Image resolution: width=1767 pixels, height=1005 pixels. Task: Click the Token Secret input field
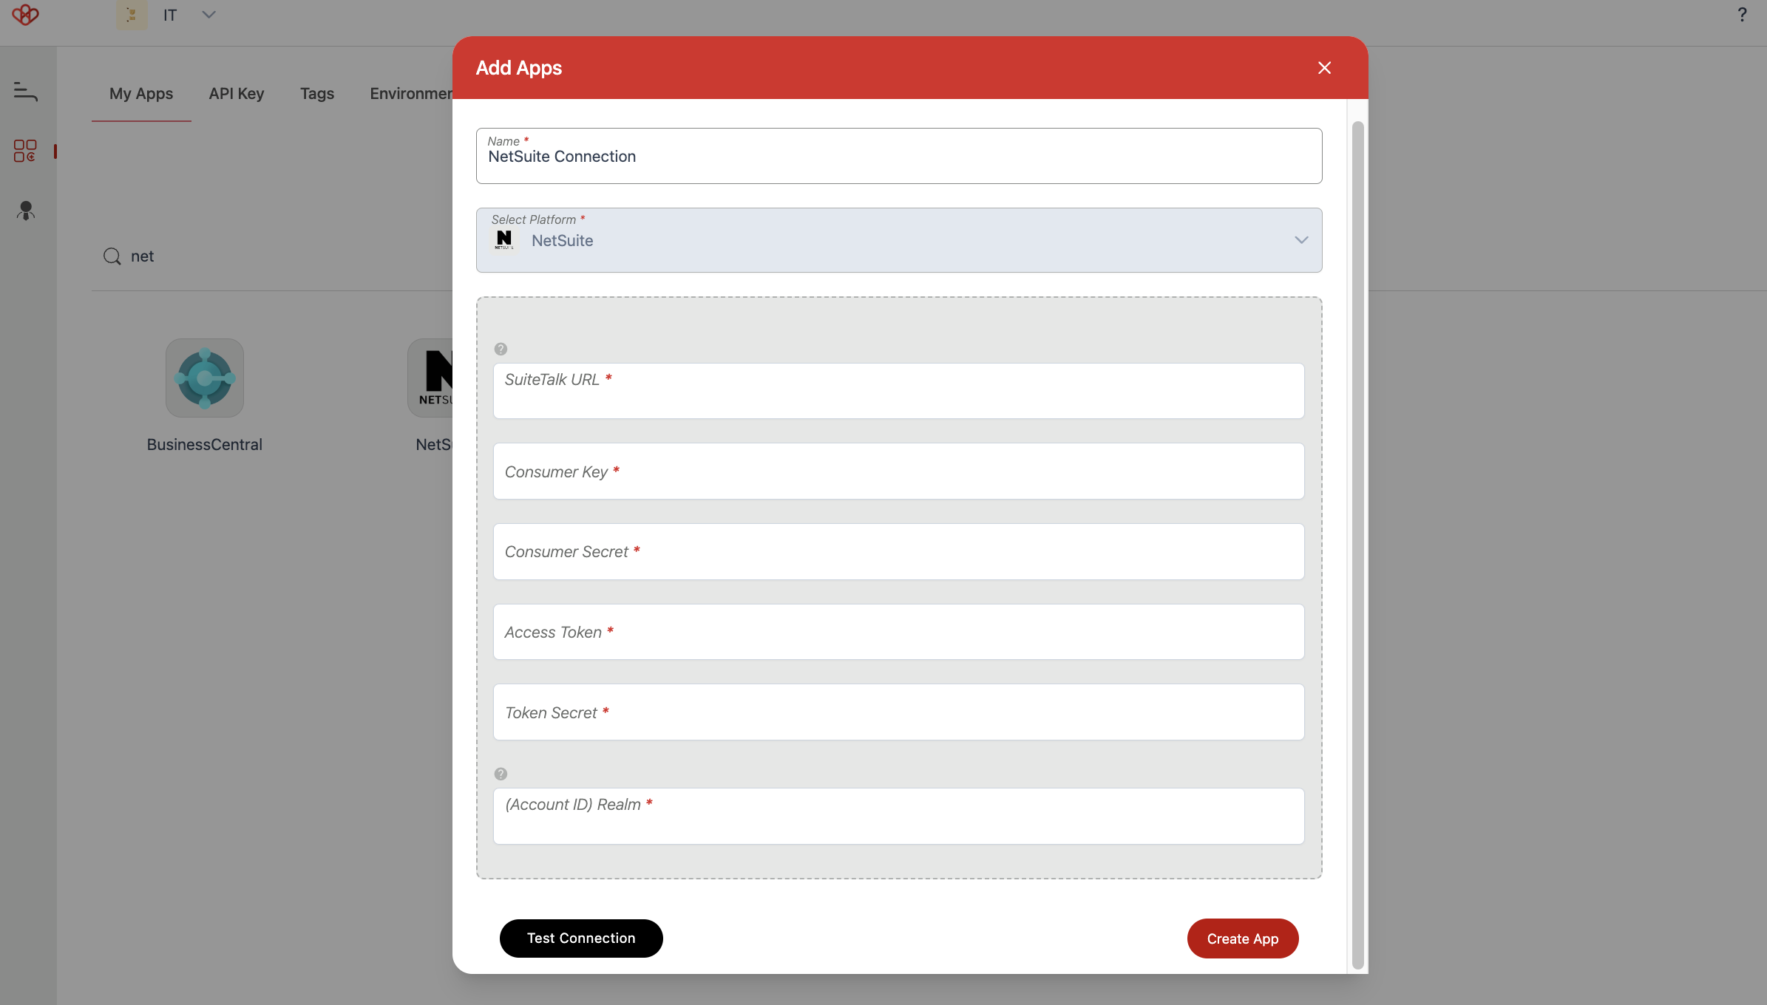(899, 712)
